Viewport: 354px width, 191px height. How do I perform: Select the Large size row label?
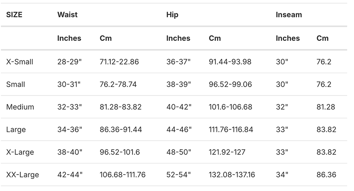pos(16,129)
